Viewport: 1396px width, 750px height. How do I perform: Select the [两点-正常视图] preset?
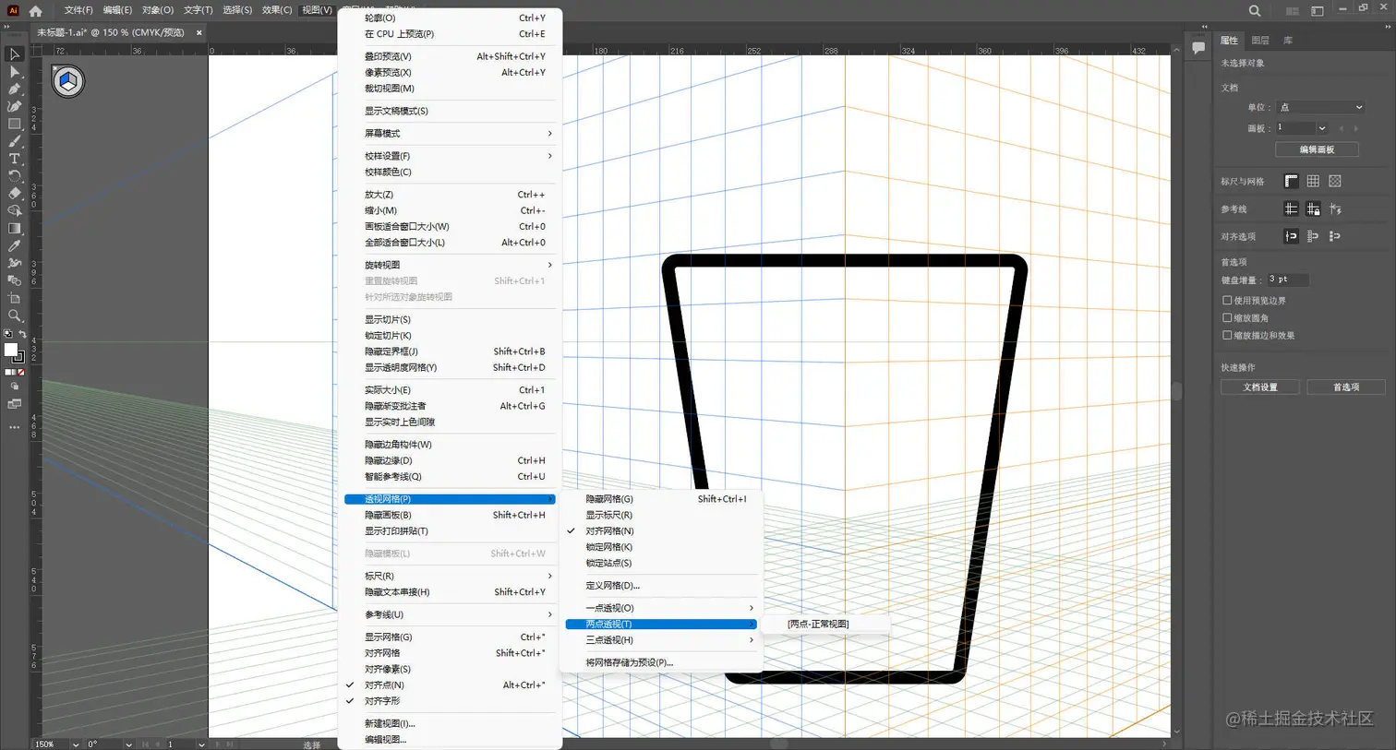coord(818,625)
